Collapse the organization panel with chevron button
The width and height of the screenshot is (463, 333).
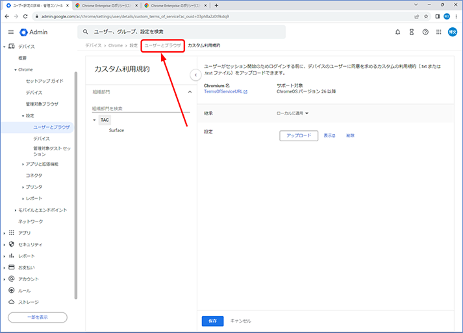pos(195,75)
